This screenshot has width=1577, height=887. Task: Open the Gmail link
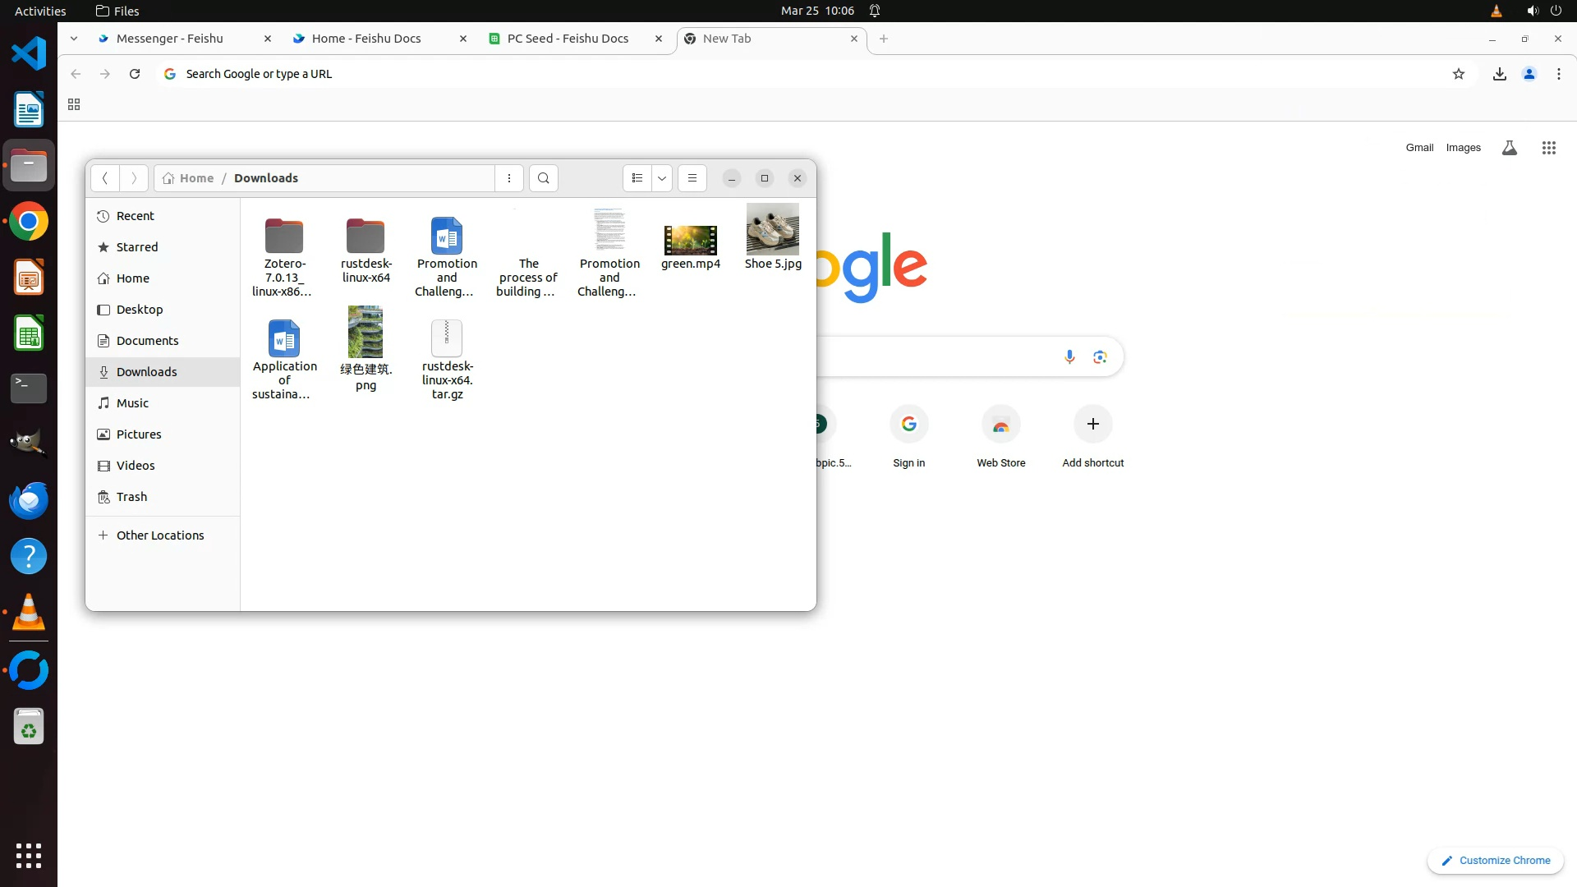tap(1418, 148)
